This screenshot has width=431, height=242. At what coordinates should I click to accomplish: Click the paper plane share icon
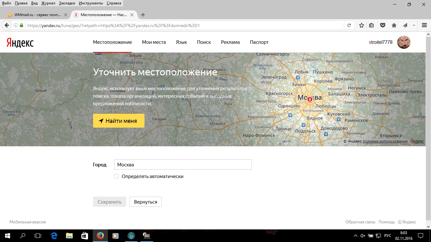pos(405,26)
